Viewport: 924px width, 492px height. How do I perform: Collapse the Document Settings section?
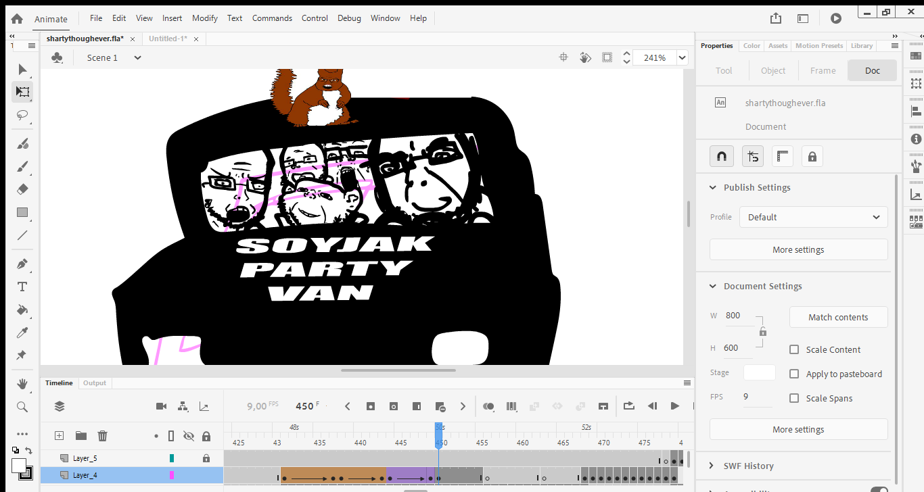(x=712, y=286)
